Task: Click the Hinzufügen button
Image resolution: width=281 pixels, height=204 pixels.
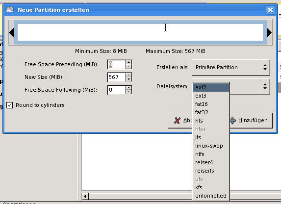Action: [251, 121]
